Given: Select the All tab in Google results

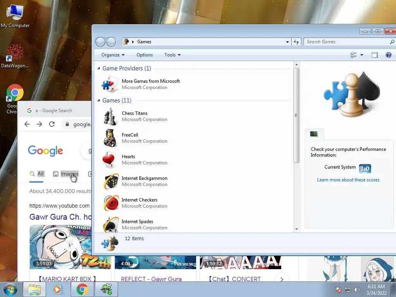Looking at the screenshot, I should 37,174.
